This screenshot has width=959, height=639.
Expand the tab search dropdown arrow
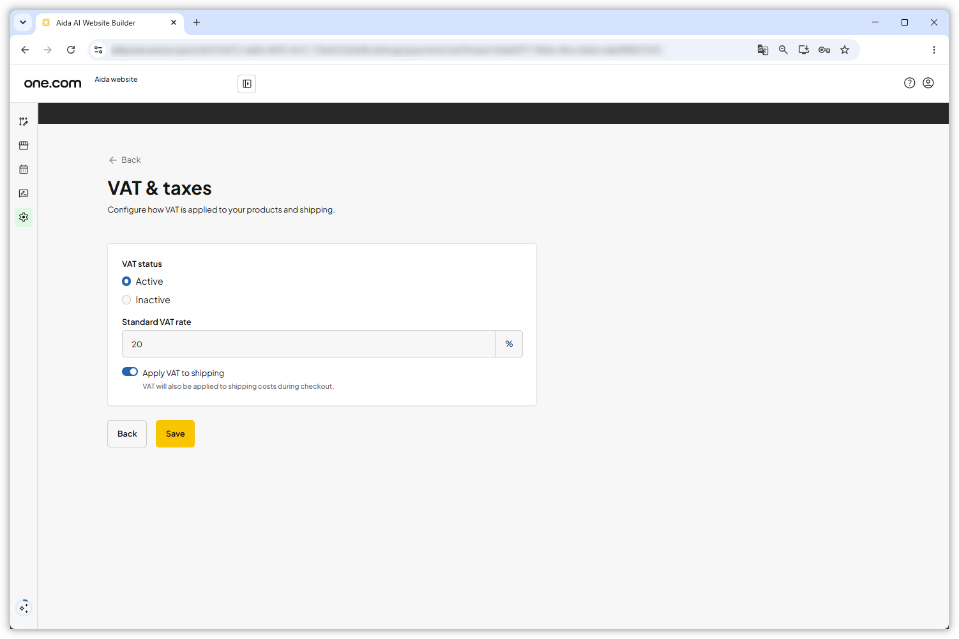click(23, 22)
